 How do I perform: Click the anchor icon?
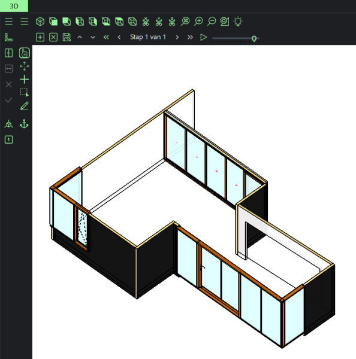click(24, 124)
